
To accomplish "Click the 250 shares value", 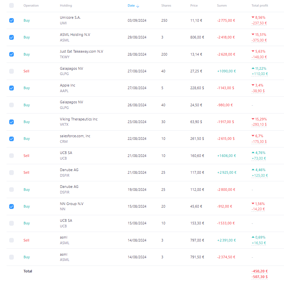I will (x=164, y=20).
